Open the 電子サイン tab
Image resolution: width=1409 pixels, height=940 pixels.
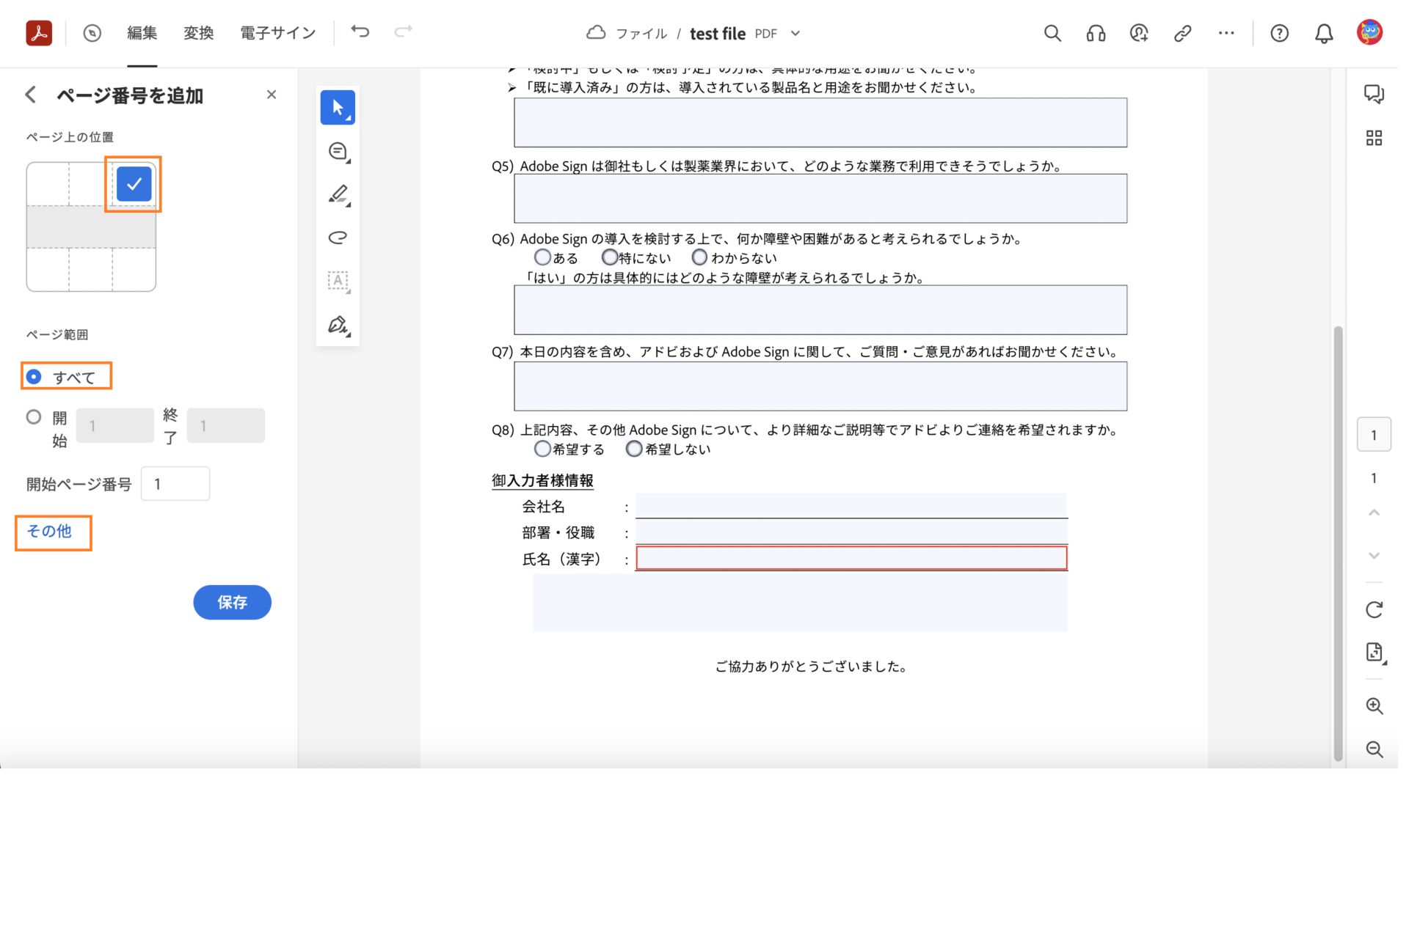coord(278,33)
